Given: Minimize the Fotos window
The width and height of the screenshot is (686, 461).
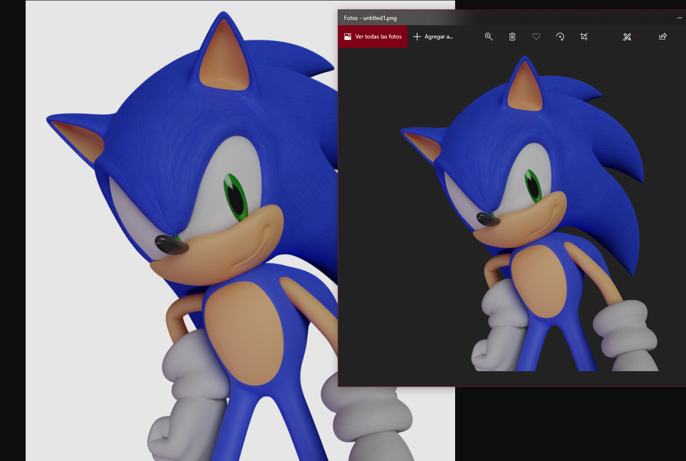Looking at the screenshot, I should (679, 18).
